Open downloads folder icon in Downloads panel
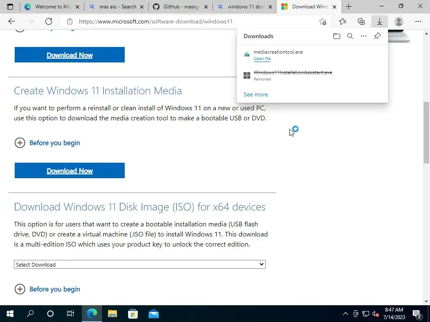The image size is (430, 322). click(337, 36)
